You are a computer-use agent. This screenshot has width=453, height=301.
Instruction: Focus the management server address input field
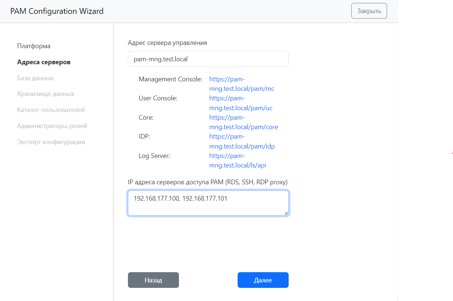click(208, 59)
